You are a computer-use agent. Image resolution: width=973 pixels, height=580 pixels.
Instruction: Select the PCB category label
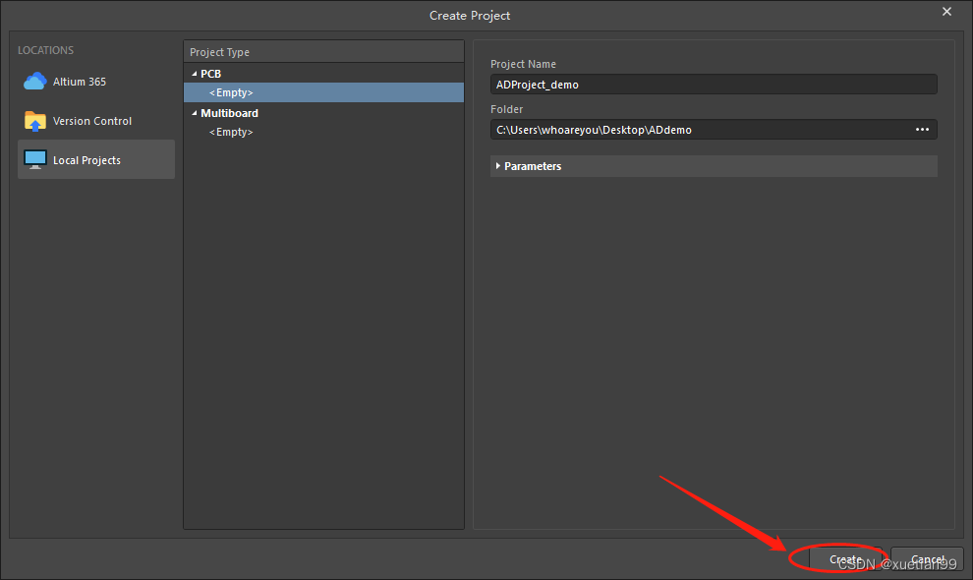(210, 74)
